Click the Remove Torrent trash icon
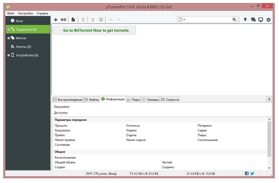The image size is (279, 183). (83, 20)
